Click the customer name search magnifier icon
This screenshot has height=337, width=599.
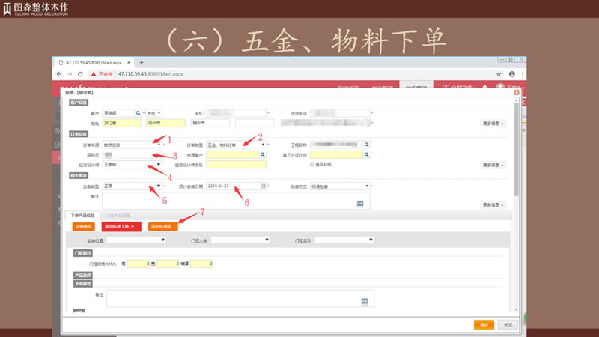point(138,112)
